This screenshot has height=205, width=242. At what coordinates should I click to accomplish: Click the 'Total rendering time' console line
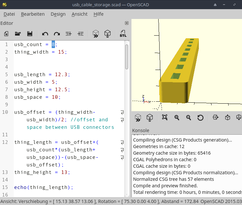(x=187, y=192)
